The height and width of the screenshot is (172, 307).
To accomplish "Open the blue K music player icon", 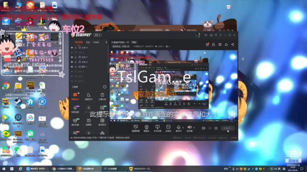I will click(x=42, y=103).
